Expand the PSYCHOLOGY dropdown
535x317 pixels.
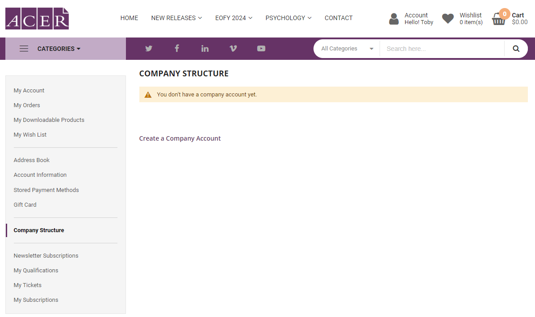(288, 18)
